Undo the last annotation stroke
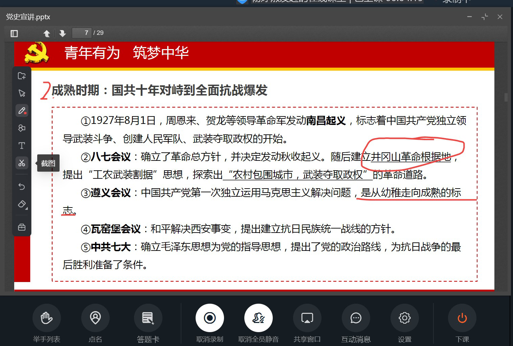513x346 pixels. click(x=22, y=187)
